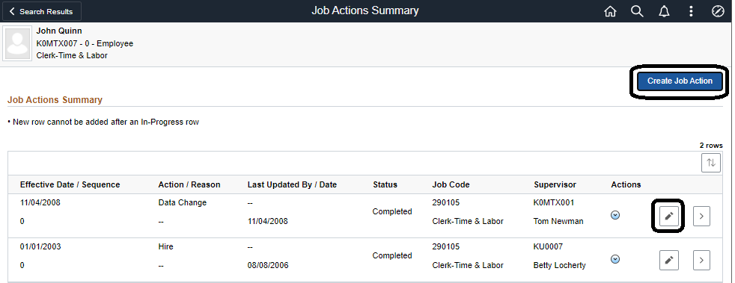735x283 pixels.
Task: Click the Status column header
Action: click(385, 184)
